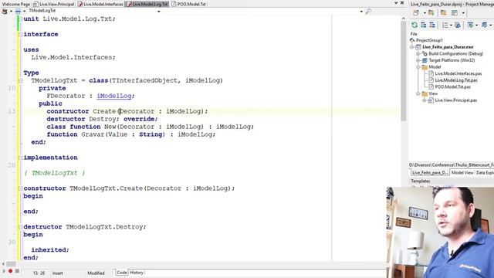This screenshot has height=278, width=494.
Task: Select the ProjectGroup1 tree node
Action: click(x=429, y=40)
